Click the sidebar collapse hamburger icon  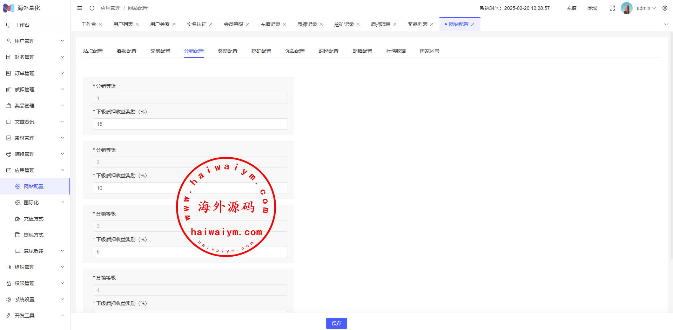point(80,8)
